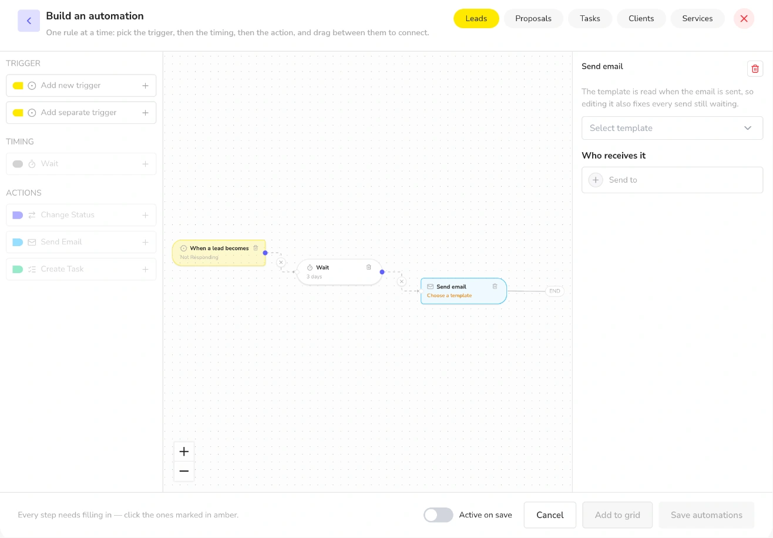Viewport: 773px width, 538px height.
Task: Delete the trigger node using its trash icon
Action: point(256,248)
